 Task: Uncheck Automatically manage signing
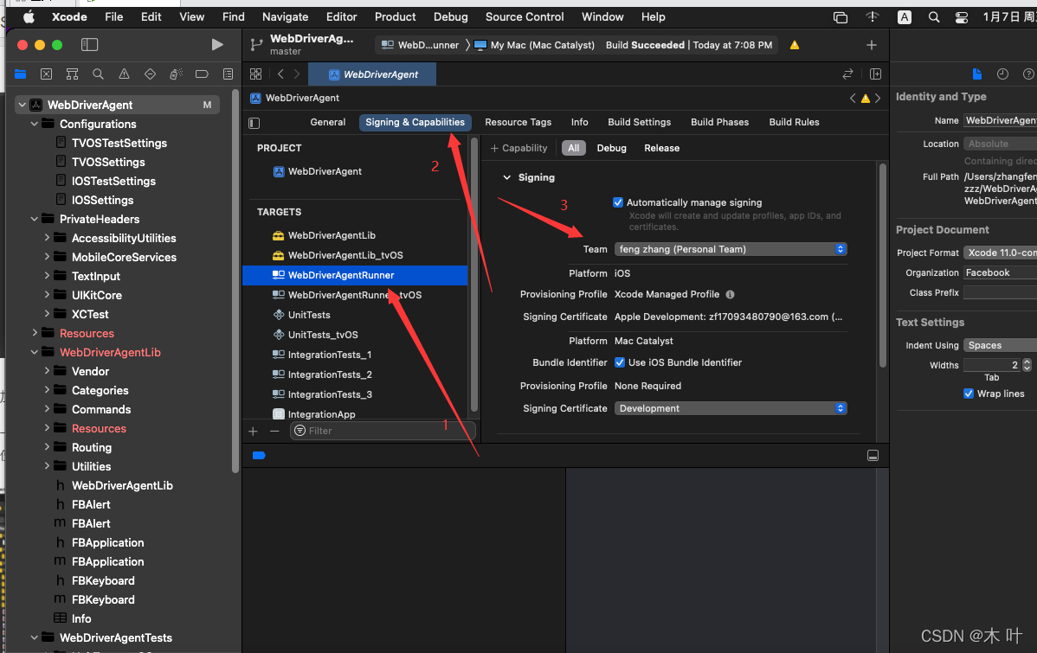coord(618,202)
